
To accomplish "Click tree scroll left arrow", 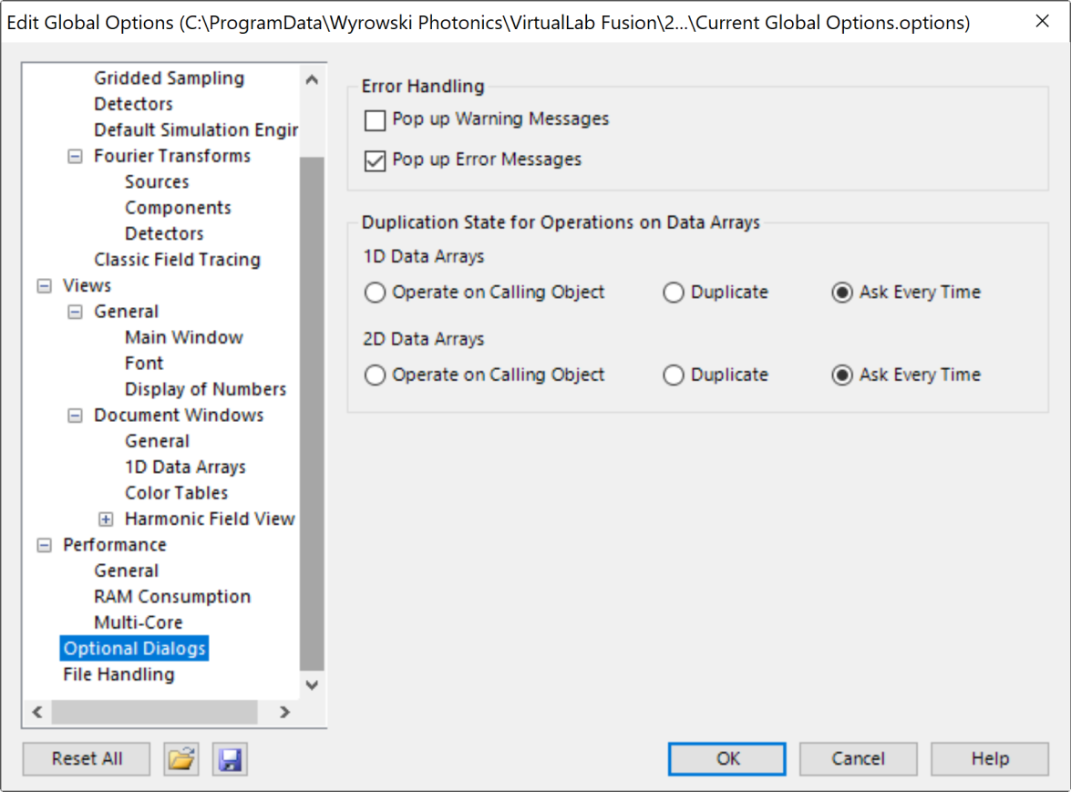I will tap(37, 712).
